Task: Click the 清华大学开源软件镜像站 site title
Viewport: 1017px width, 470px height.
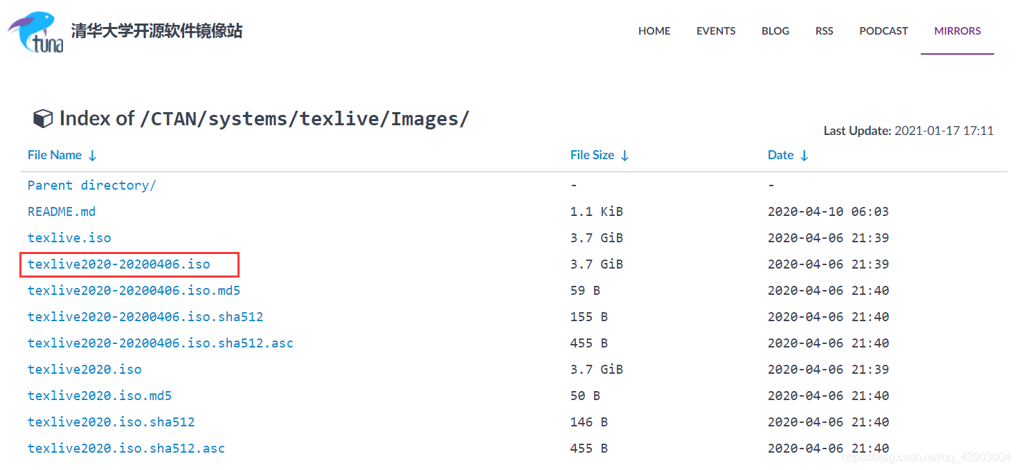Action: (156, 30)
